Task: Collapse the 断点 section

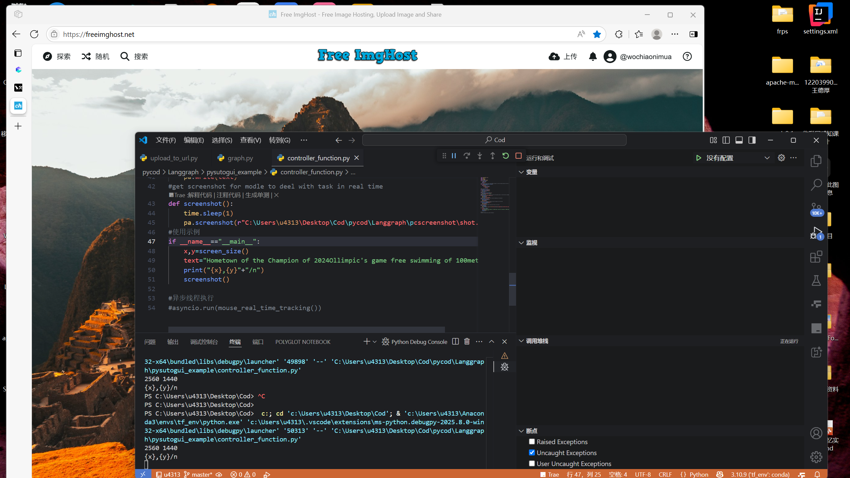Action: tap(521, 431)
